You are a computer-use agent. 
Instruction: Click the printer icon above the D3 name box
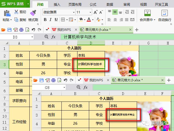21,30
